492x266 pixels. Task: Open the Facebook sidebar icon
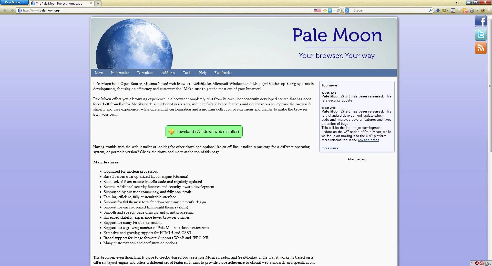[481, 21]
